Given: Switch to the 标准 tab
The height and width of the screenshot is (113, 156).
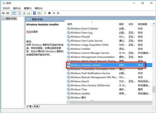Looking at the screenshot, I should point(36,107).
